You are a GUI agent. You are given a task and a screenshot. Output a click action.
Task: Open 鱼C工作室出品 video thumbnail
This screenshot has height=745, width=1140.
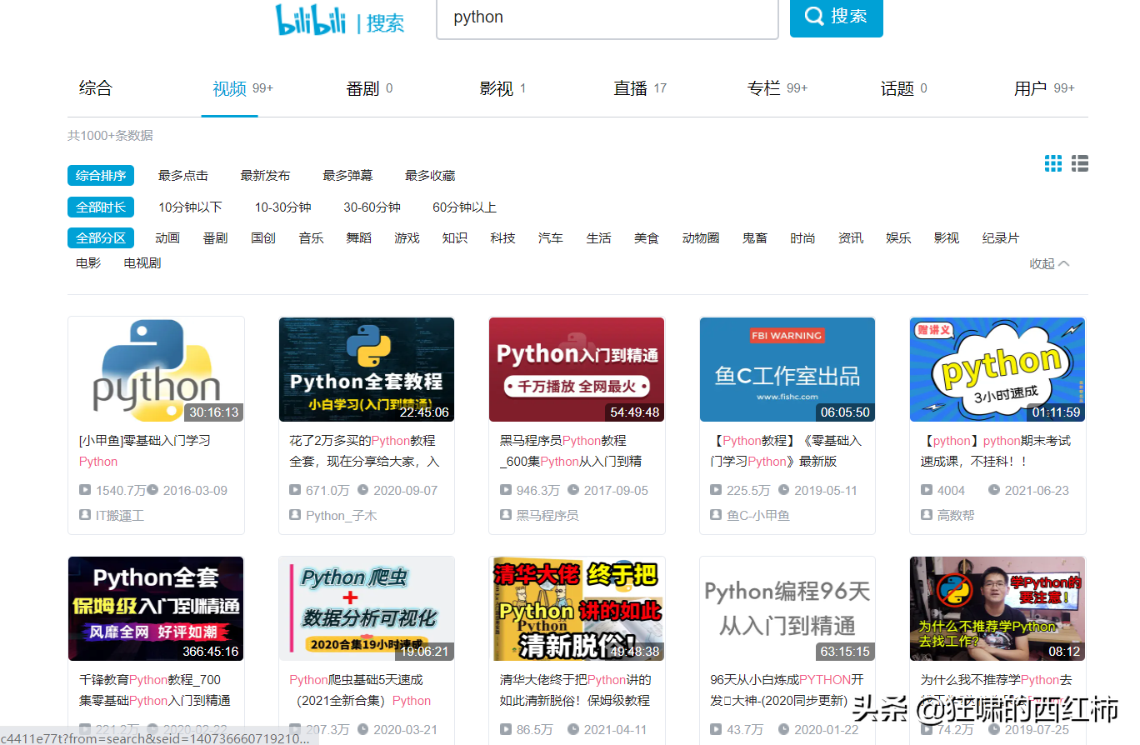coord(787,370)
